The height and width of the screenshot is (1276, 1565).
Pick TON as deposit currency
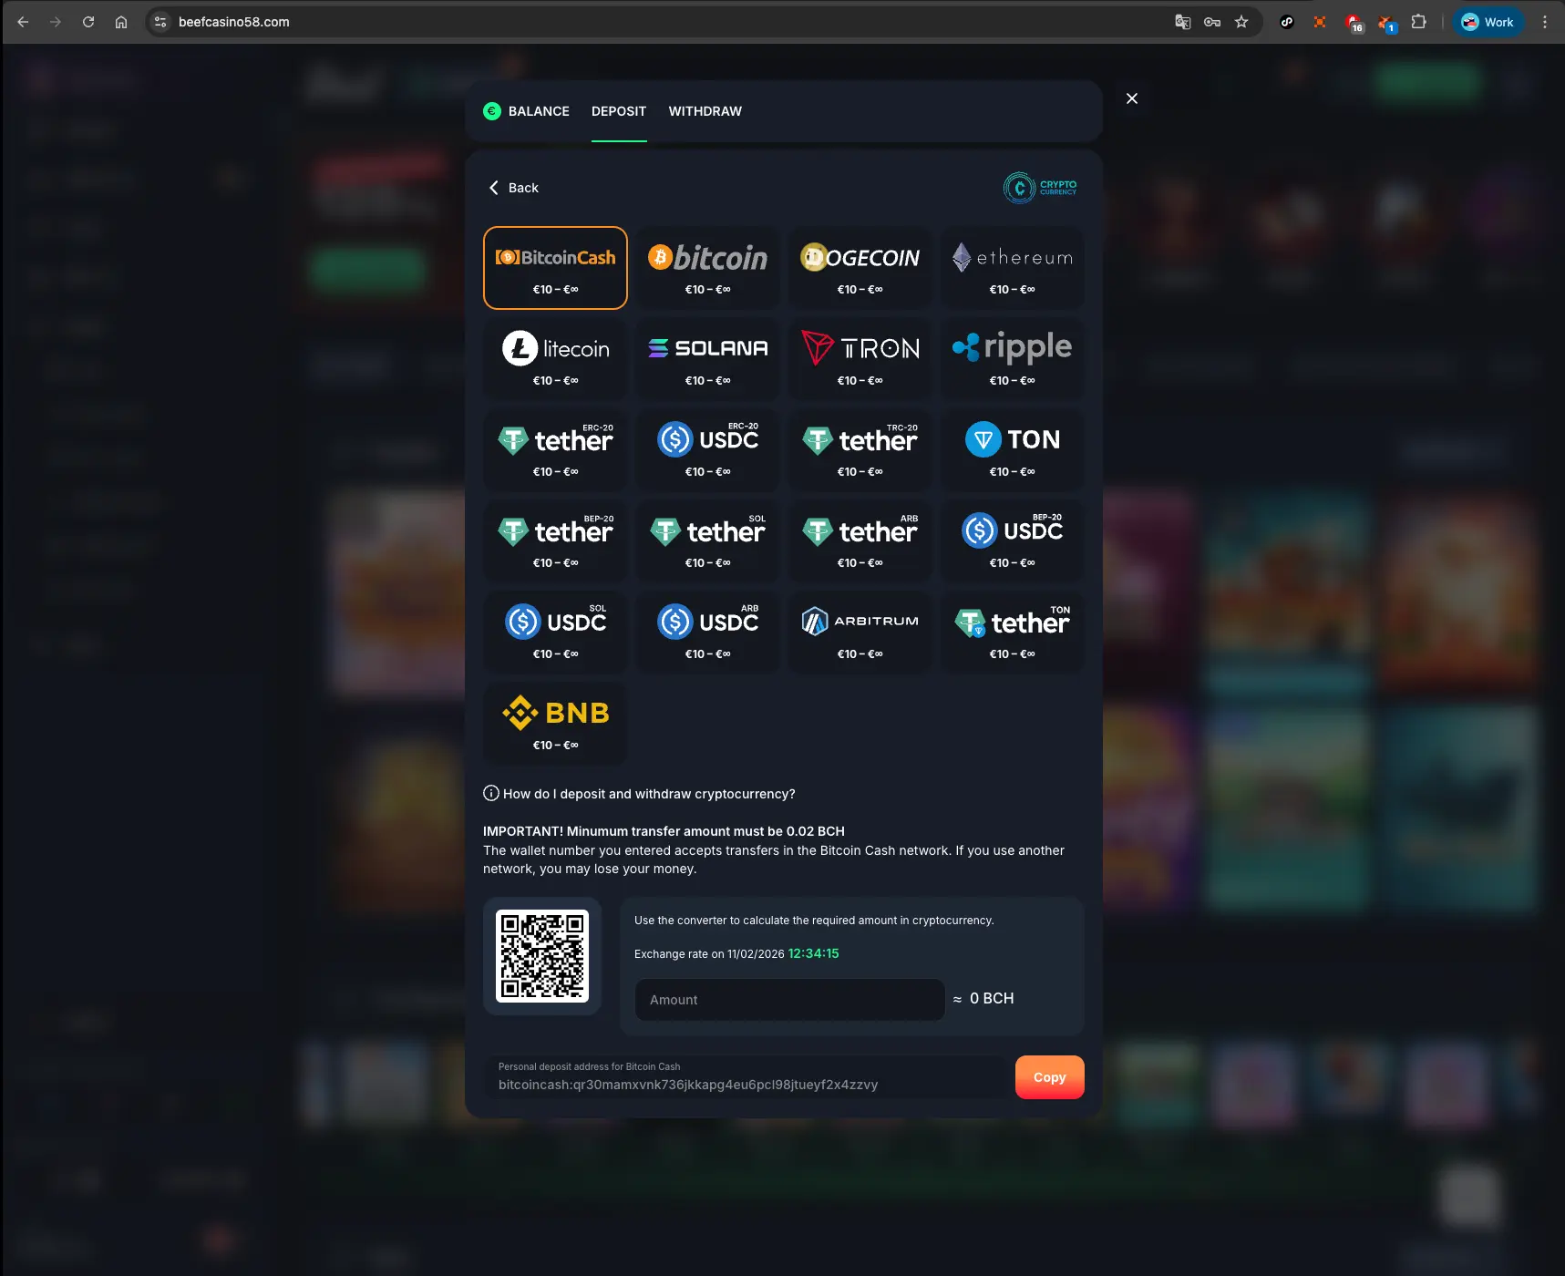pyautogui.click(x=1012, y=450)
